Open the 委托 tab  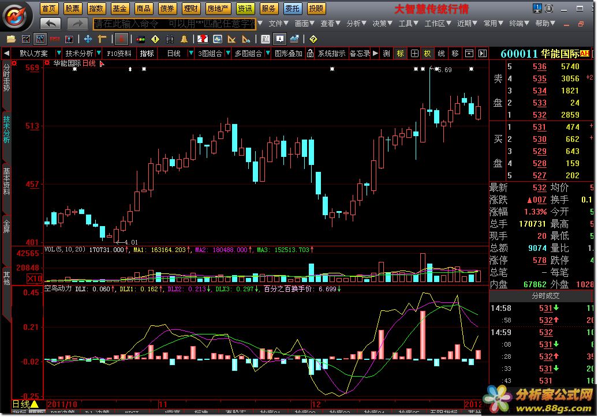[292, 9]
